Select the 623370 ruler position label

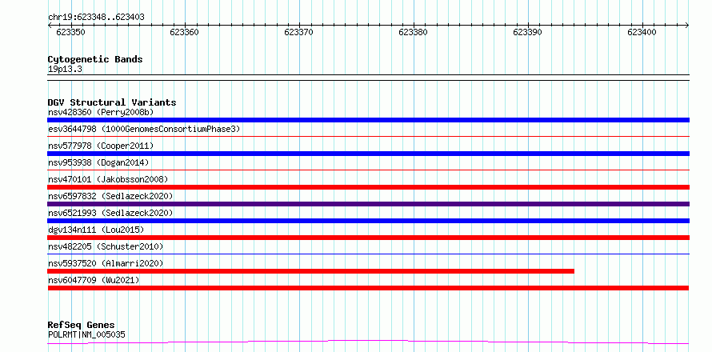[298, 32]
